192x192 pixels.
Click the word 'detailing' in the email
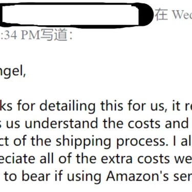(x=67, y=106)
